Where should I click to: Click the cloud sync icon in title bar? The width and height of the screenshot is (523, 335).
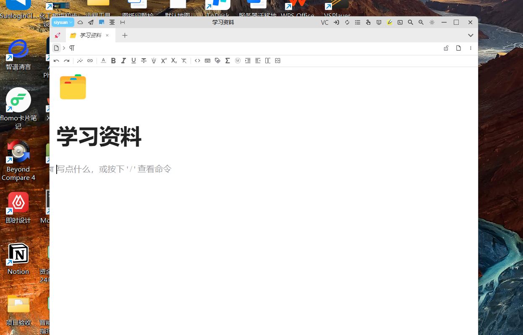(x=80, y=22)
